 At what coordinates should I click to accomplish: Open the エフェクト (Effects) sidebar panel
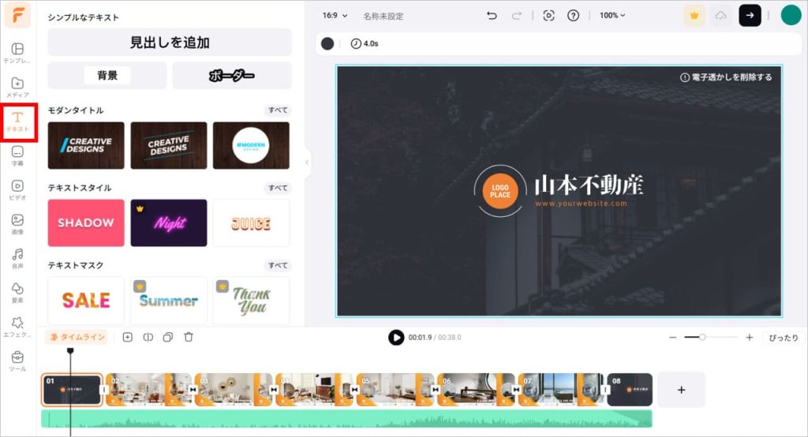17,327
